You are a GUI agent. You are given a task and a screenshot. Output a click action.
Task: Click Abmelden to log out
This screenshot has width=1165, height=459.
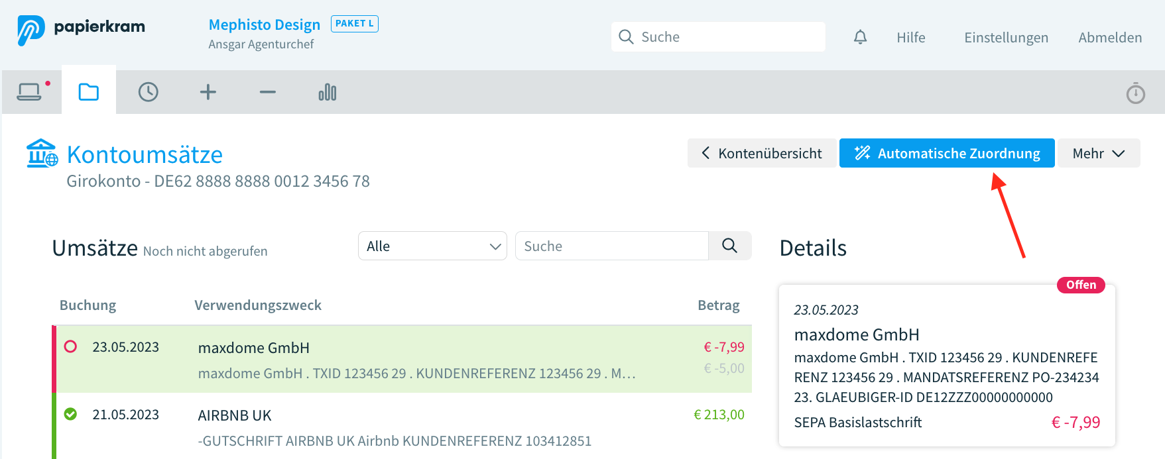tap(1110, 38)
